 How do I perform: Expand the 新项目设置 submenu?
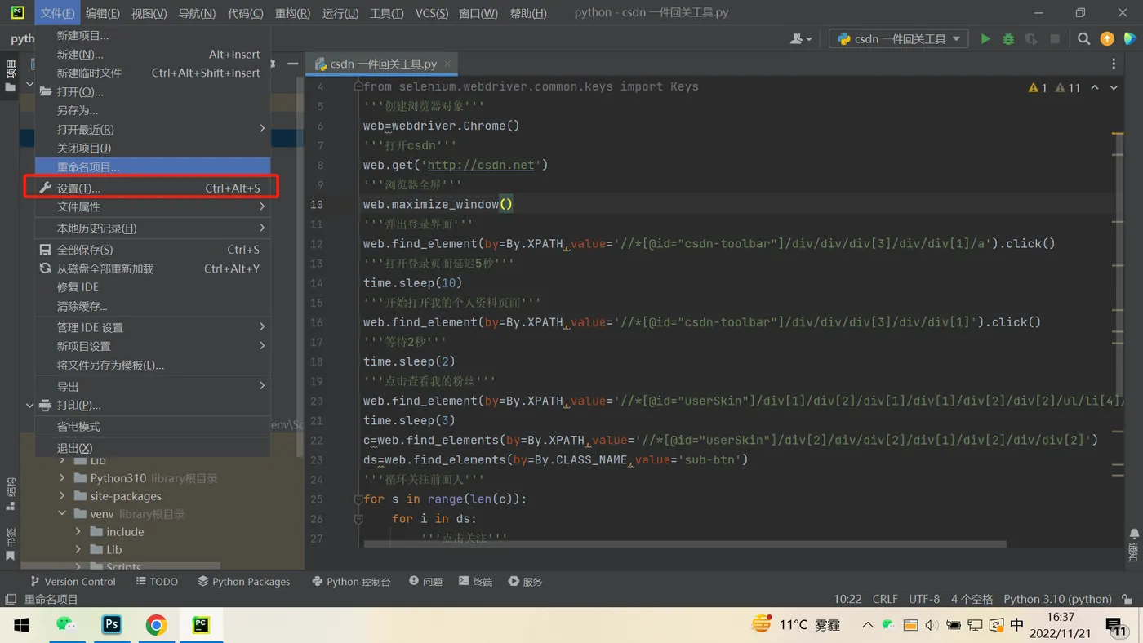pyautogui.click(x=153, y=346)
